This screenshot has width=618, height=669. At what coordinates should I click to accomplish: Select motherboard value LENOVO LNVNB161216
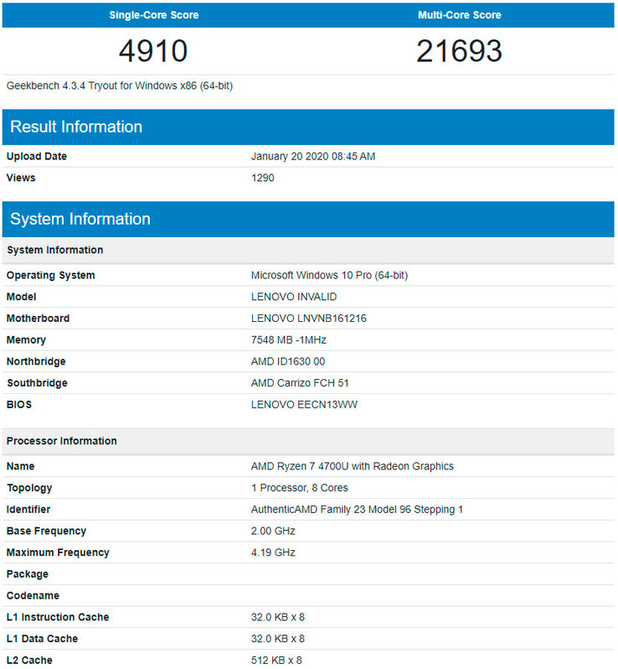308,319
